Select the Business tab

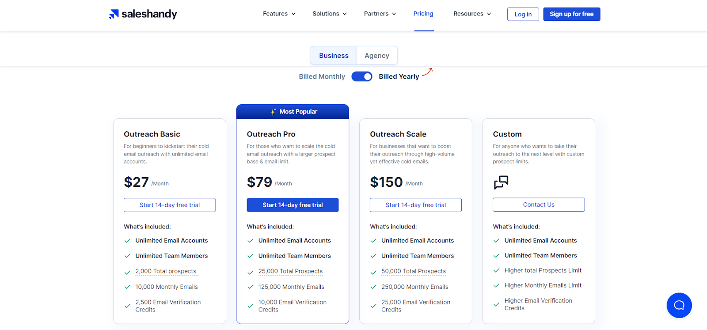(334, 56)
